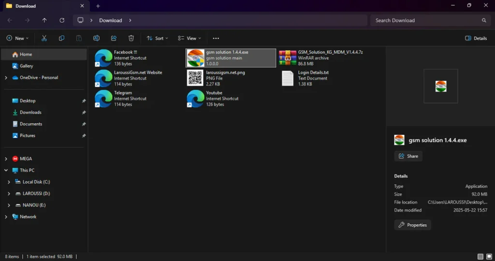Click the date modified 2025-05-22 15:57 value
Viewport: 495px width, 261px height.
click(470, 210)
